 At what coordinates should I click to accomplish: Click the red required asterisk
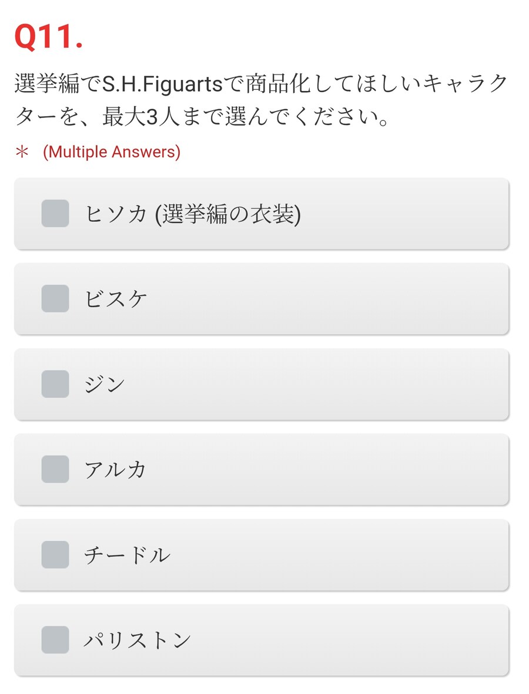tap(22, 152)
